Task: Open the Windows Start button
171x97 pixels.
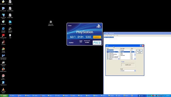Action: [4, 96]
